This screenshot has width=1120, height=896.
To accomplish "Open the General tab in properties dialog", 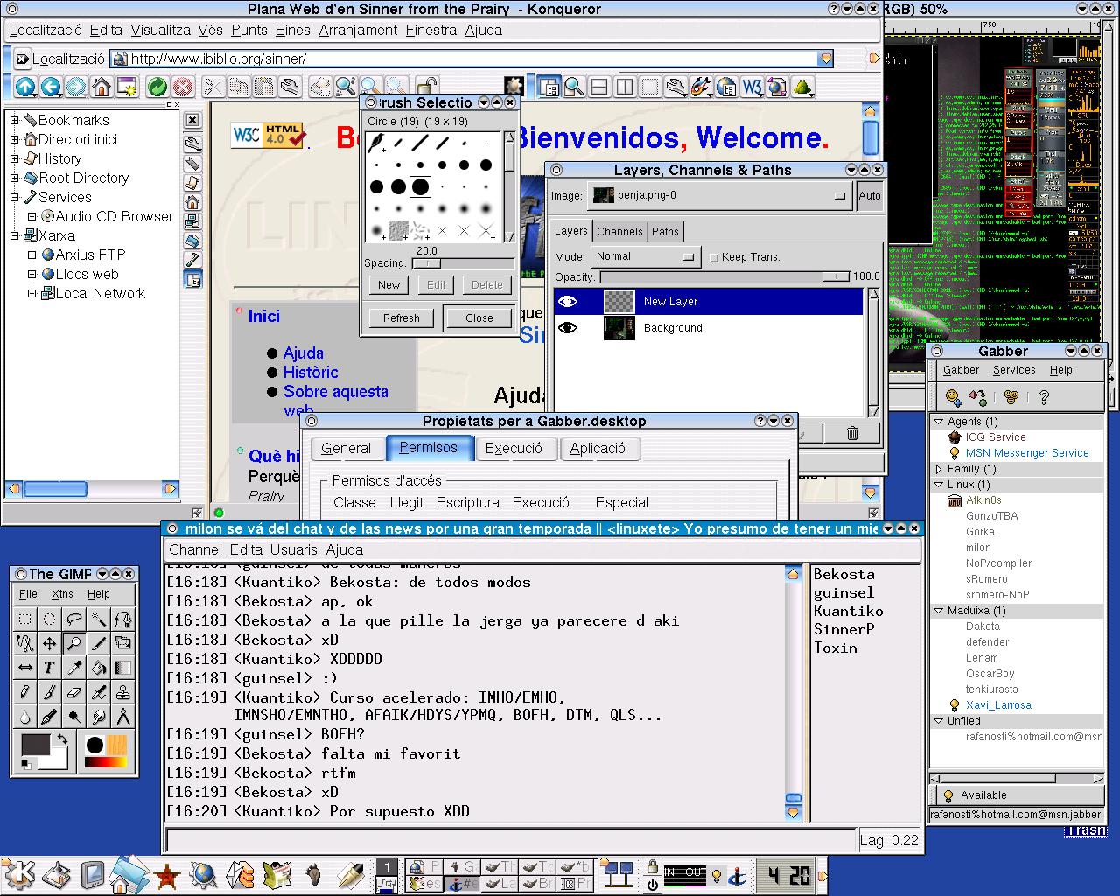I will click(346, 449).
